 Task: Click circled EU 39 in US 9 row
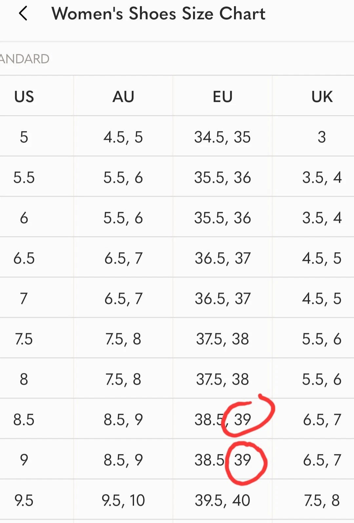click(x=243, y=460)
